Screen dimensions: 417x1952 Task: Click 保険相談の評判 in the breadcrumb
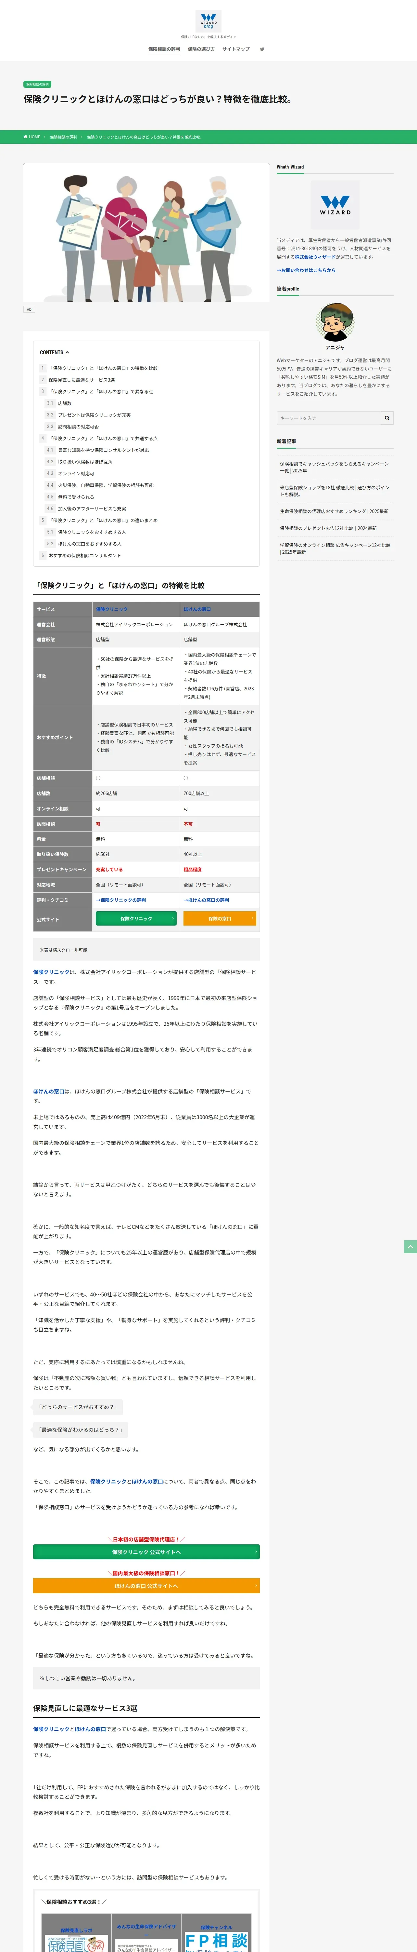[64, 137]
